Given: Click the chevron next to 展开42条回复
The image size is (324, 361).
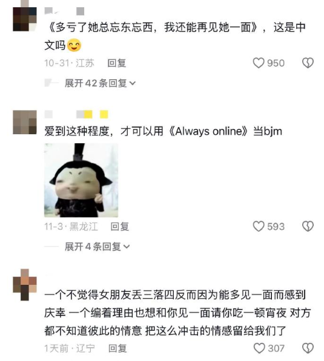Looking at the screenshot, I should 133,83.
